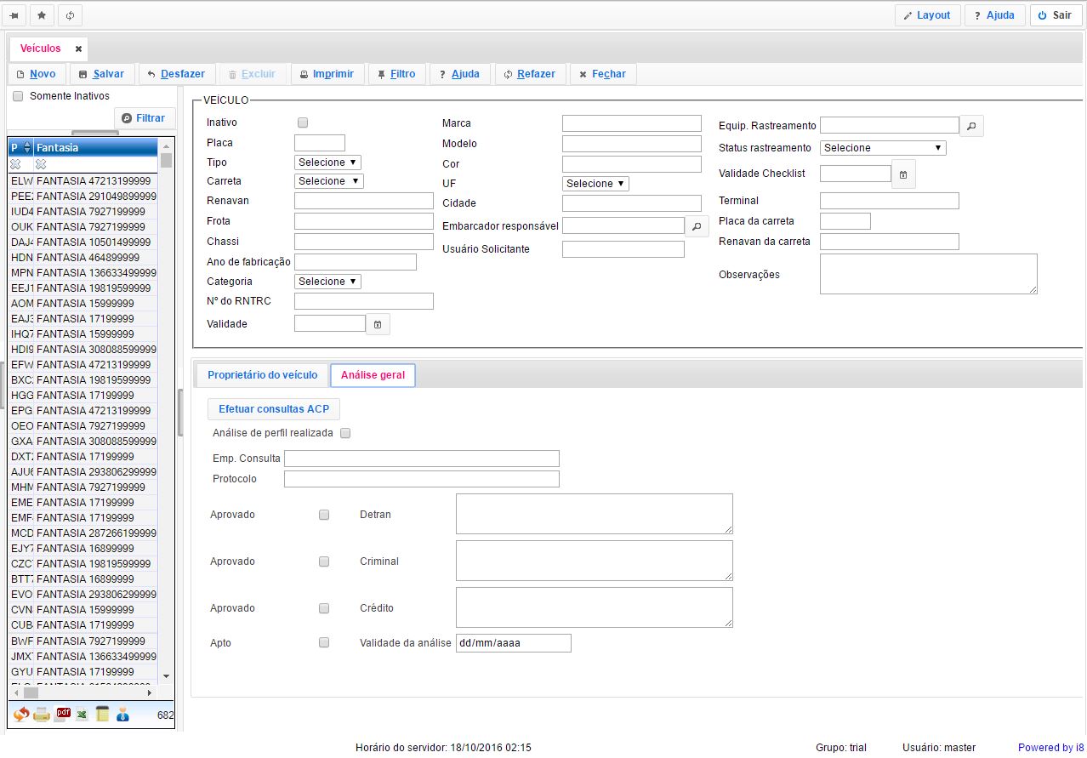Open the Powered by i8 link
This screenshot has width=1087, height=758.
click(x=1051, y=748)
